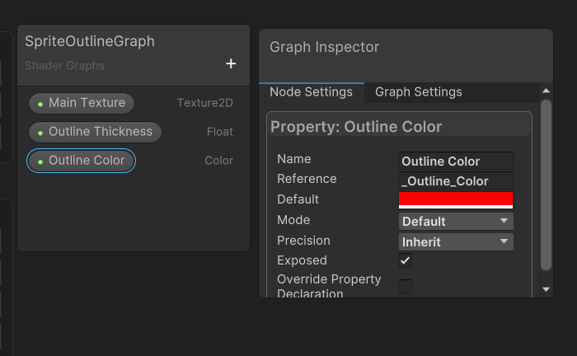Click the plus icon to add a property
This screenshot has width=577, height=356.
[231, 64]
